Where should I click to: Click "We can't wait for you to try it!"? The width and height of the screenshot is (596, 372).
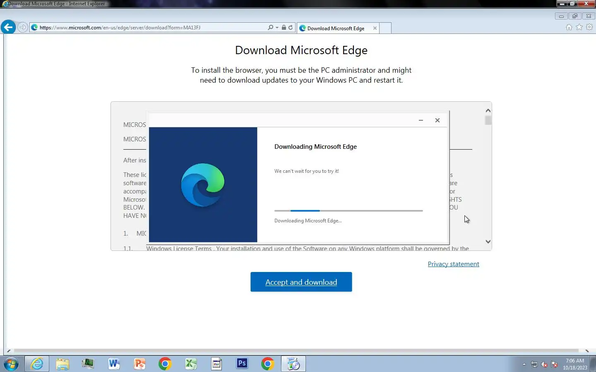pyautogui.click(x=307, y=171)
